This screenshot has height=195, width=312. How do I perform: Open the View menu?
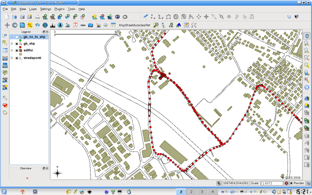(x=23, y=9)
